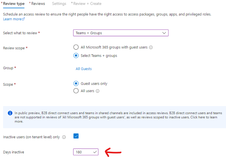Open the "All Guests" group link
The width and height of the screenshot is (226, 157).
point(84,68)
